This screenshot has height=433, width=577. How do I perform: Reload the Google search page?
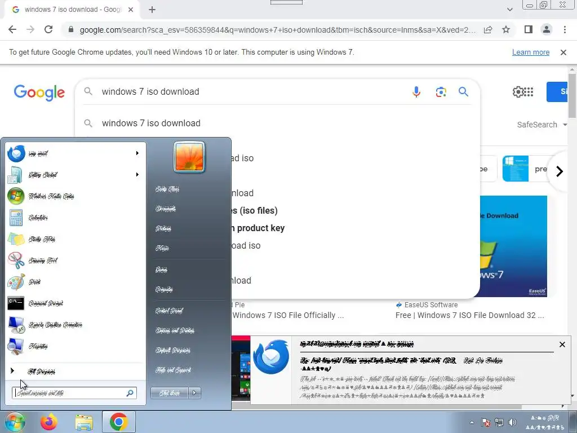[x=48, y=29]
